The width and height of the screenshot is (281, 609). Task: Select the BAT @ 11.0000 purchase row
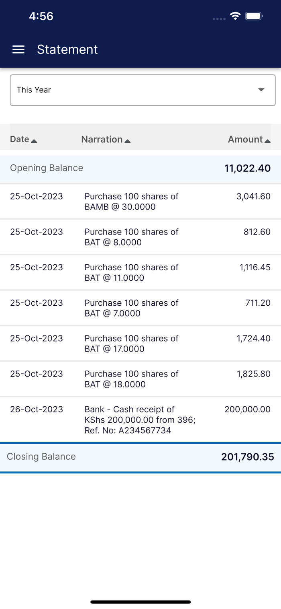pos(140,272)
